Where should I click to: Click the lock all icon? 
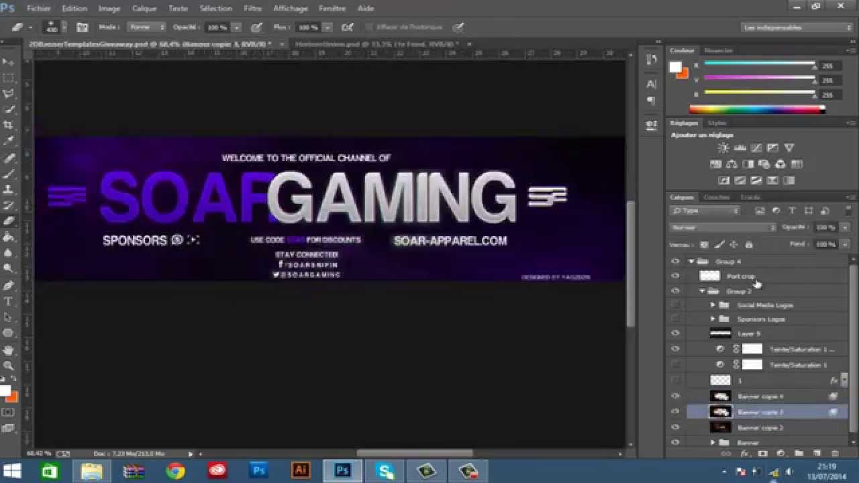pyautogui.click(x=749, y=245)
